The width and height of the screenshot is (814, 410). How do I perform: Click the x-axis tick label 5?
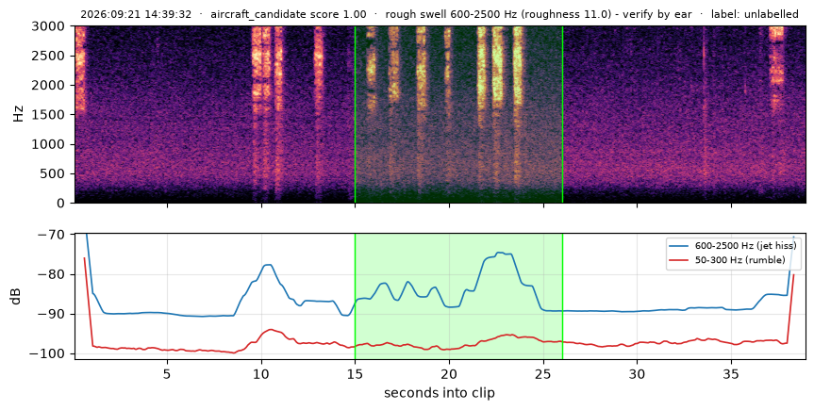(x=167, y=373)
